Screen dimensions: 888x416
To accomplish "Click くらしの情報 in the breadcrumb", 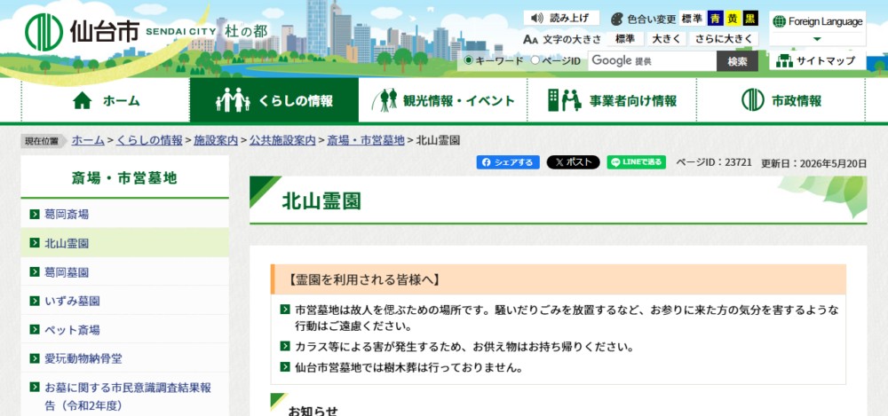I will (149, 140).
